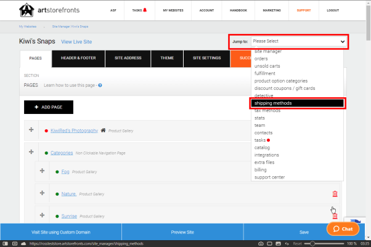
Task: Delete the Nature page with trash icon
Action: pyautogui.click(x=335, y=194)
